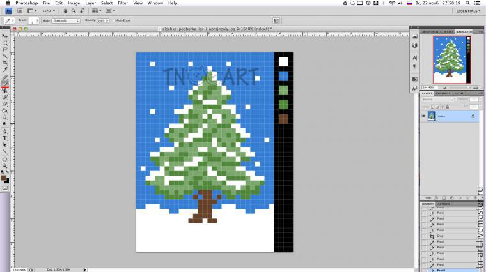Open the Filter menu
The image size is (486, 272).
pos(123,3)
